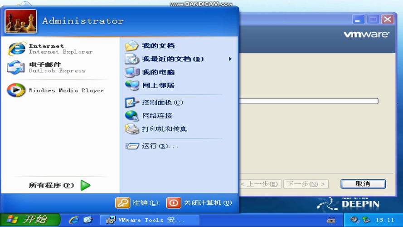Click the Network Connections (网络连接) icon
The height and width of the screenshot is (227, 403).
coord(132,116)
